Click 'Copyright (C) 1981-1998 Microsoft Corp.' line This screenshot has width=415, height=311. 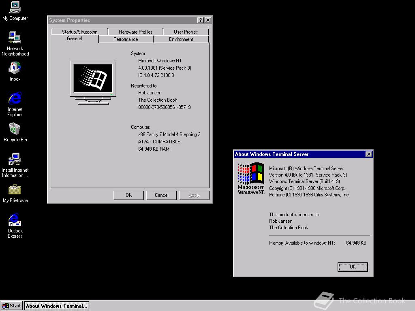click(307, 188)
